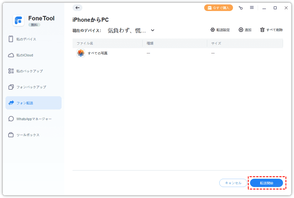Click the すべて削除 trash icon

pos(262,30)
